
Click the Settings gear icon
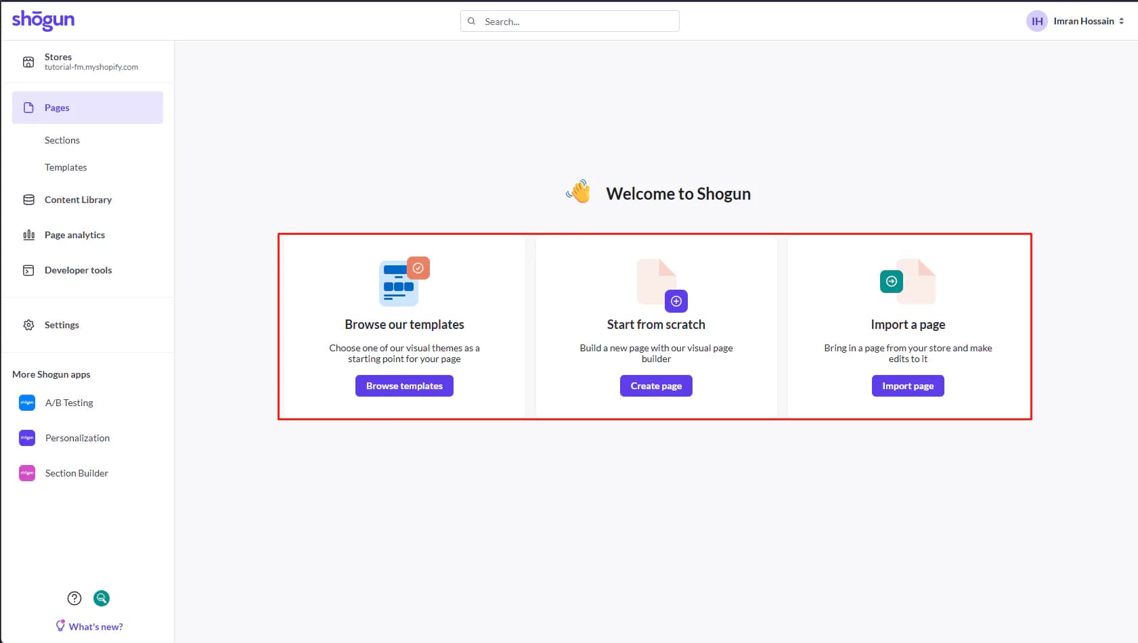[x=28, y=325]
